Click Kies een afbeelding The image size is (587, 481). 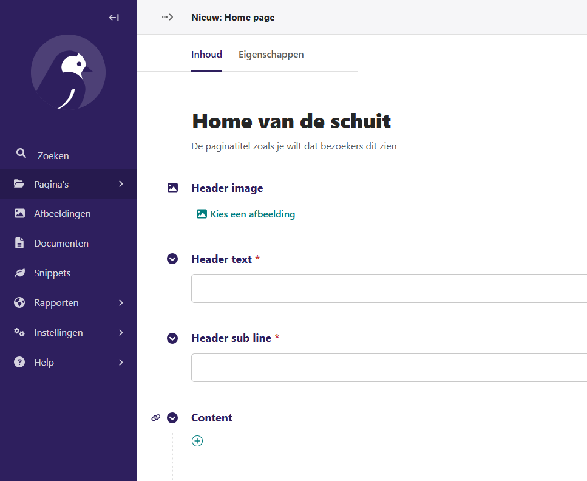[x=245, y=214]
